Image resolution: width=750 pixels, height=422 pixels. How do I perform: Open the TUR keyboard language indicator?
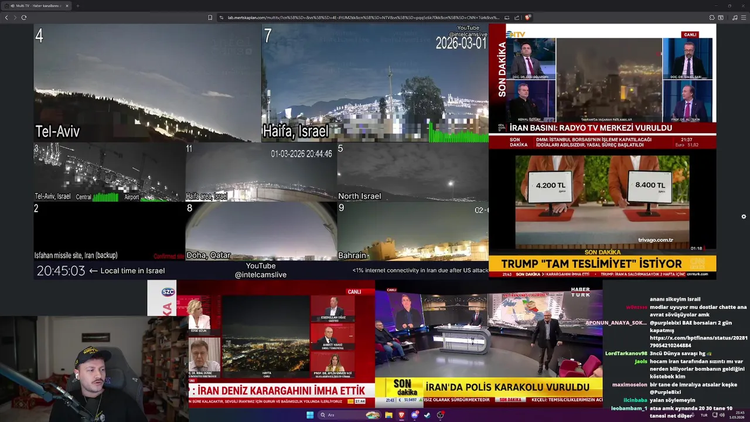click(704, 415)
